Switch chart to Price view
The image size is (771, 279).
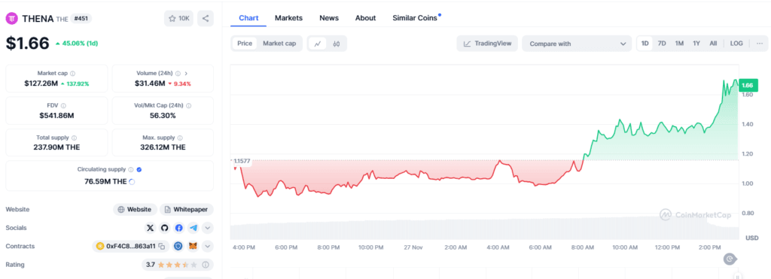pyautogui.click(x=245, y=43)
